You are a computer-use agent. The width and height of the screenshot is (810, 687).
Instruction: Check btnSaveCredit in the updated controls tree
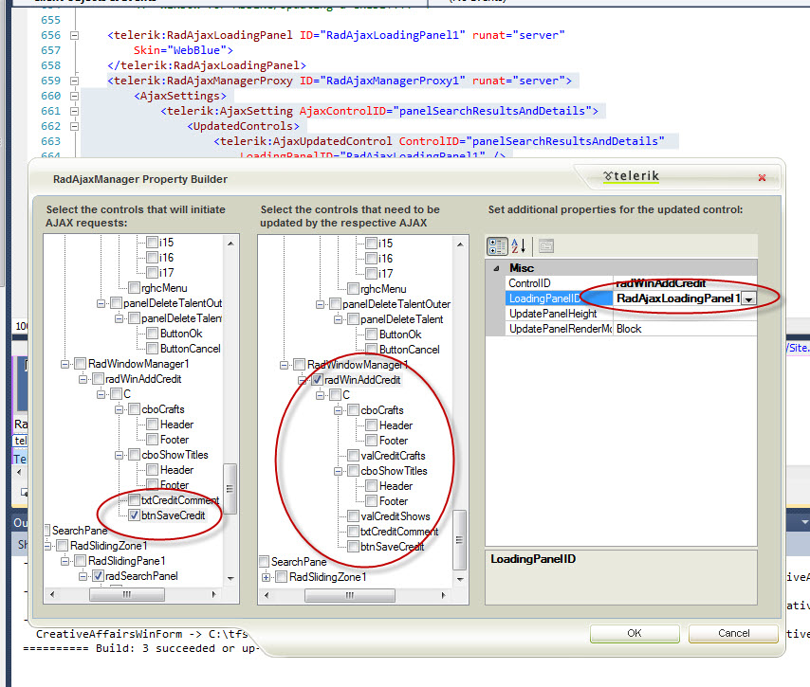(x=354, y=547)
